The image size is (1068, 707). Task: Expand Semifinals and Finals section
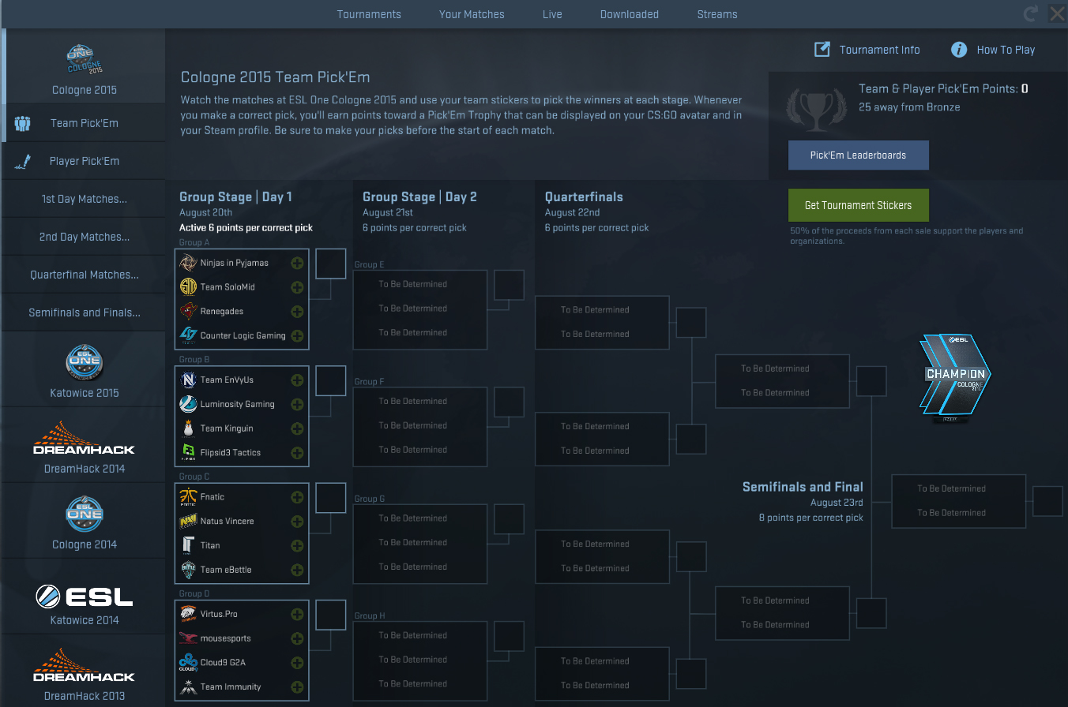tap(85, 312)
